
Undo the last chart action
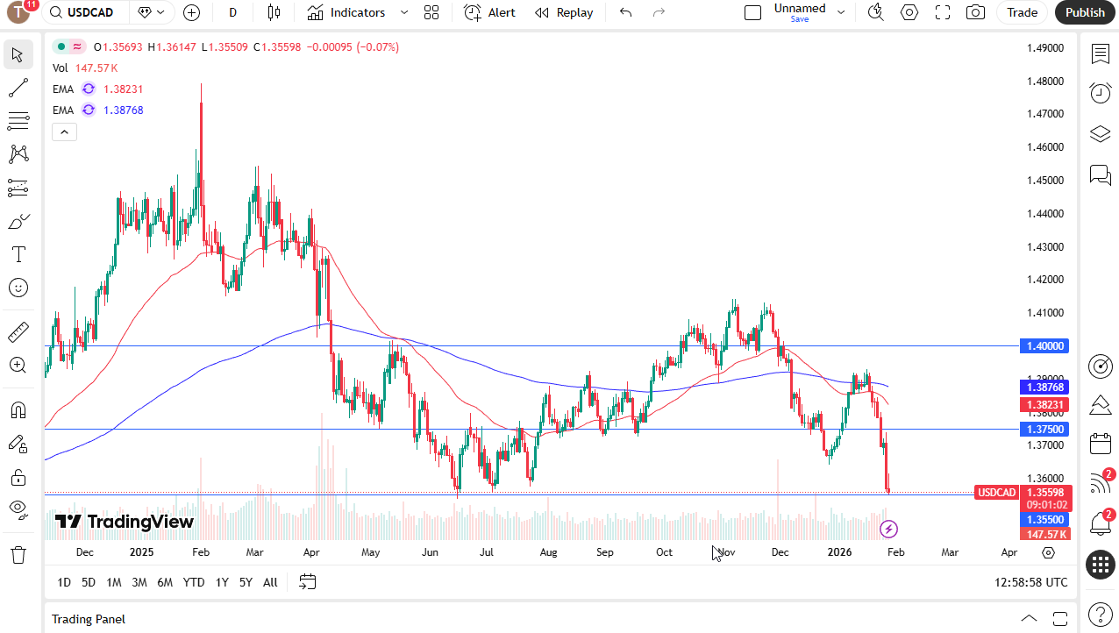tap(625, 12)
